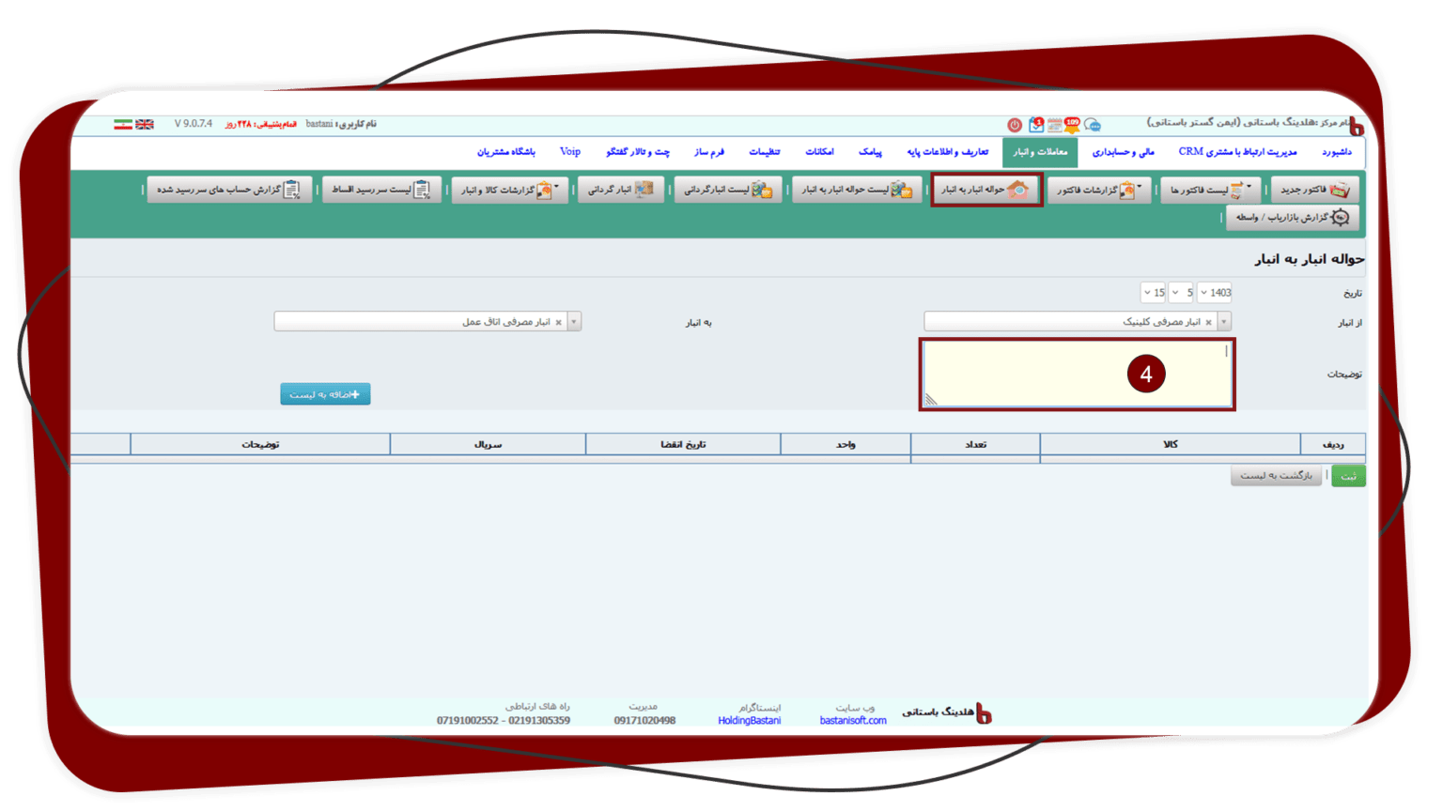Screen dimensions: 1443x811
Task: Click the management phone number 09171020498
Action: (644, 721)
